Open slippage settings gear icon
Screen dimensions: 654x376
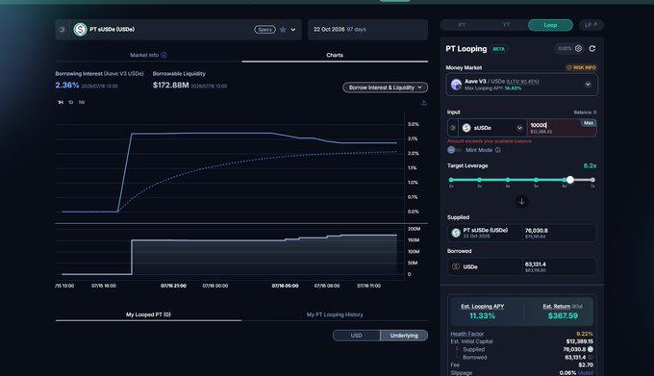(578, 49)
